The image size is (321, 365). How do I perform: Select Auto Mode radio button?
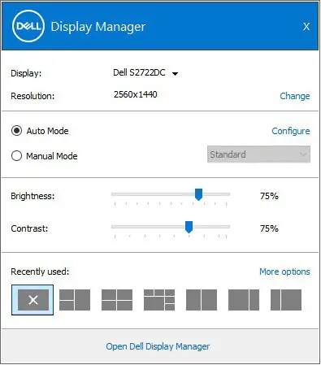(x=16, y=131)
